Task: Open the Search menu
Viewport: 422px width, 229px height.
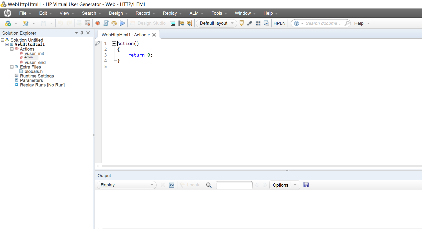Action: click(x=91, y=13)
